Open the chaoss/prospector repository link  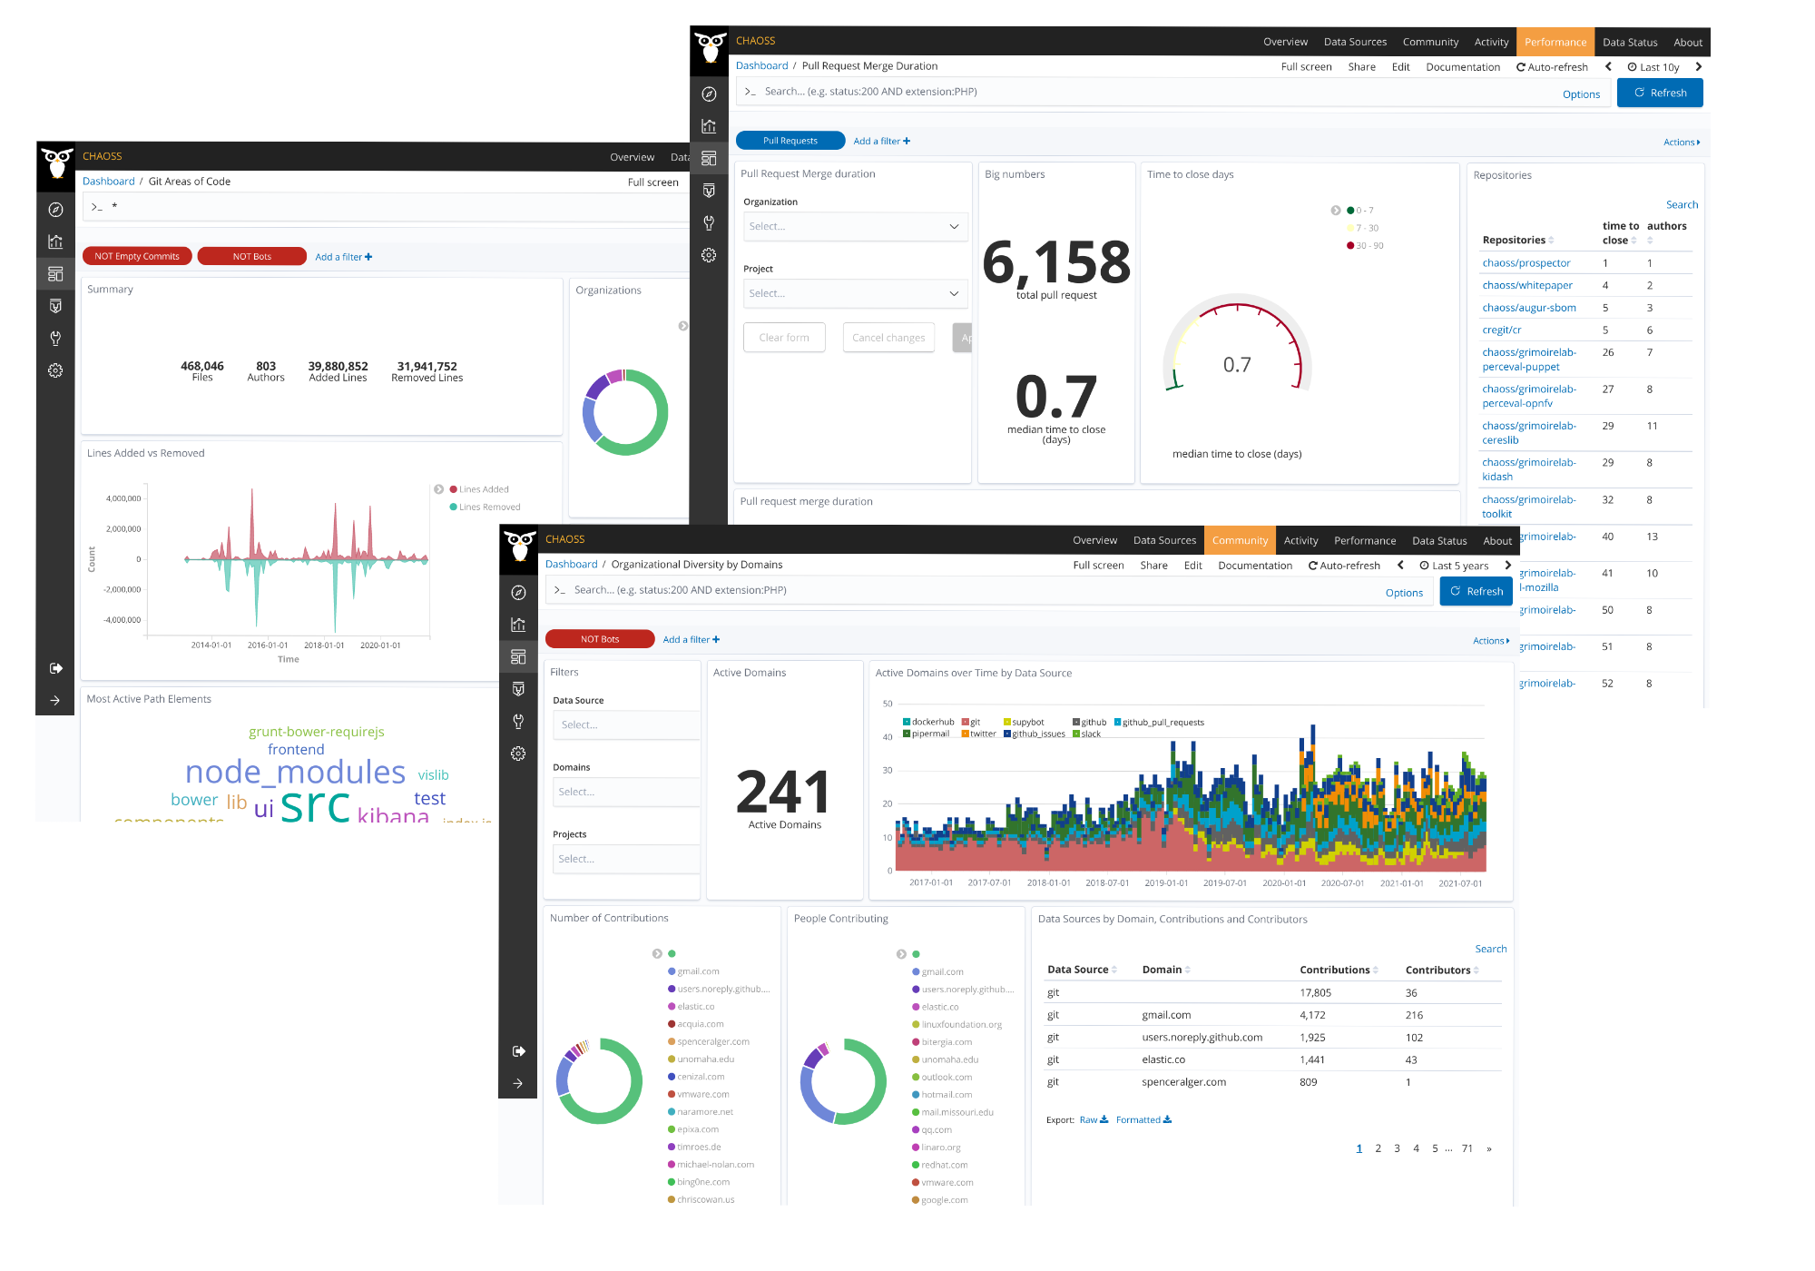point(1526,263)
